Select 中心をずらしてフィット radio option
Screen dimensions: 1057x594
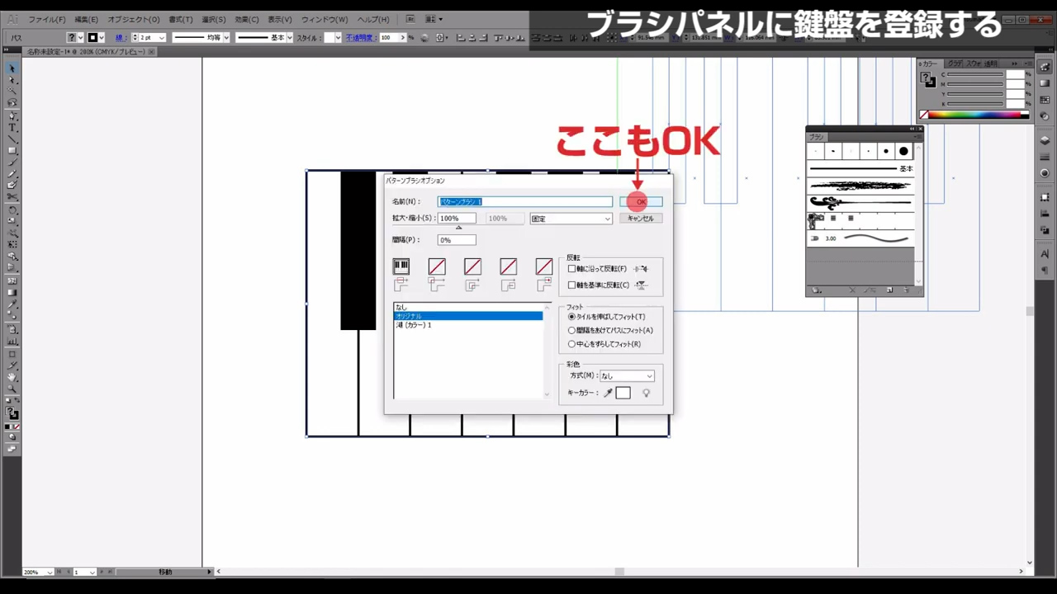click(571, 344)
